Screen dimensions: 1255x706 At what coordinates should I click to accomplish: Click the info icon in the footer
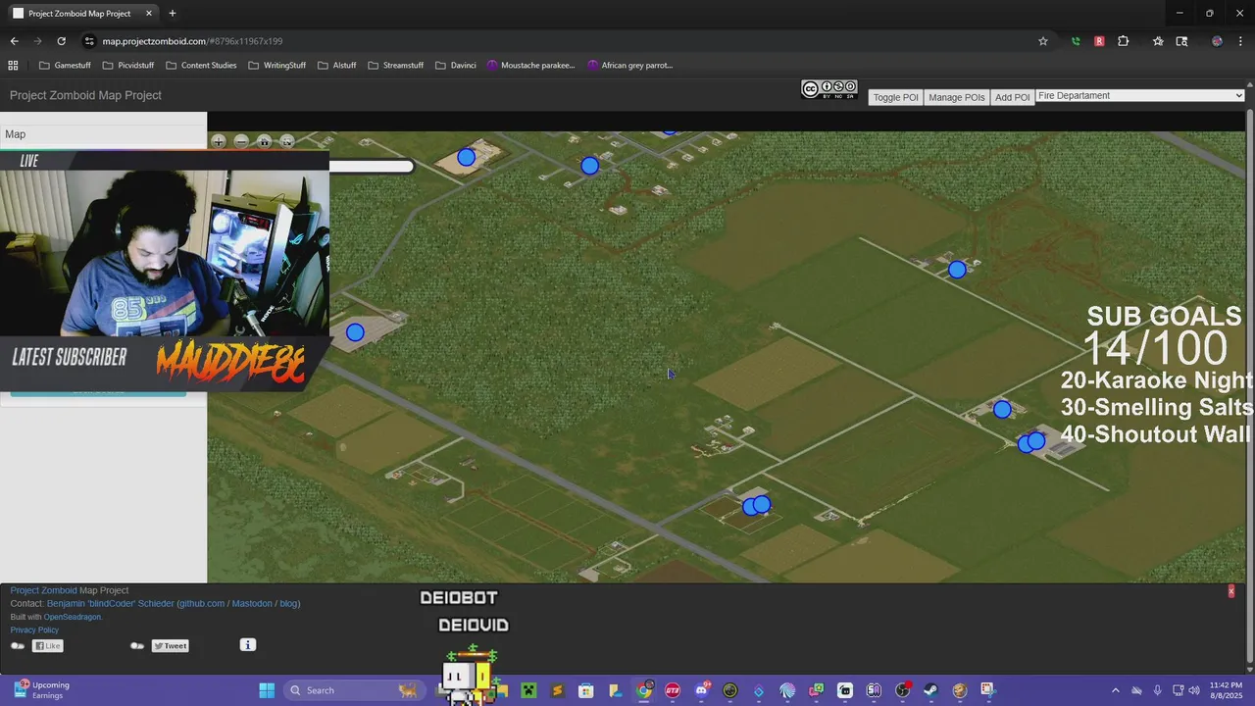point(248,644)
